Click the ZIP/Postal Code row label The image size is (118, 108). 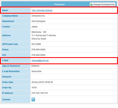(x=10, y=44)
